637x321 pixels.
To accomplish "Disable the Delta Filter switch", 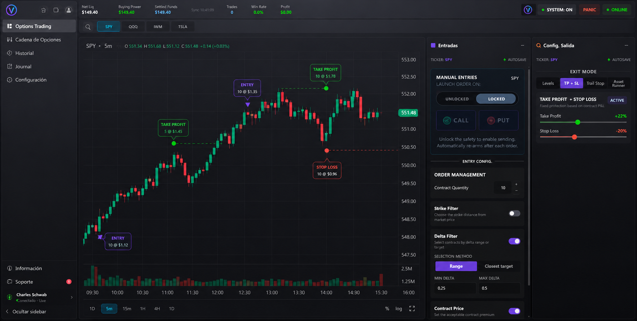I will click(x=514, y=241).
